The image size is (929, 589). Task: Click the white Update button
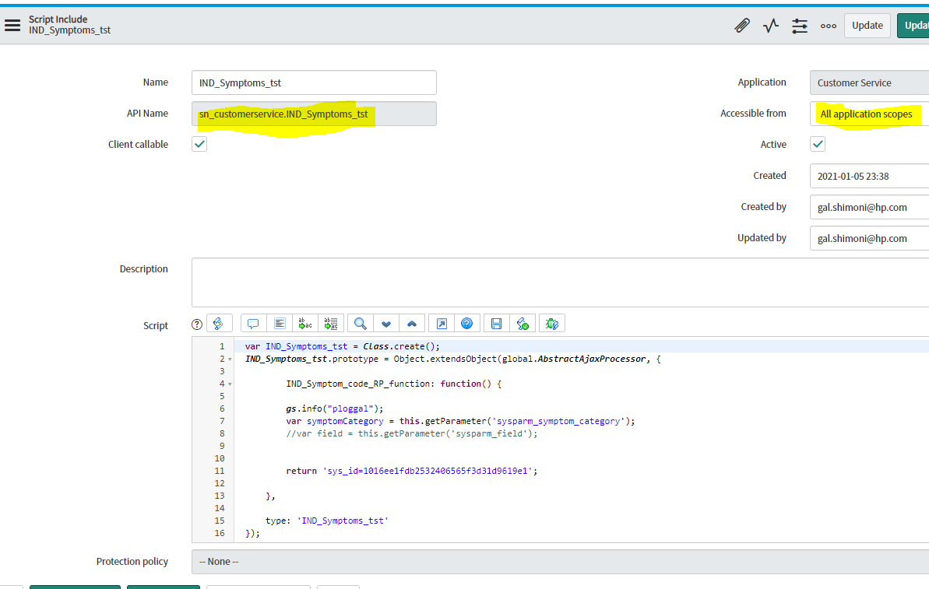pos(867,25)
